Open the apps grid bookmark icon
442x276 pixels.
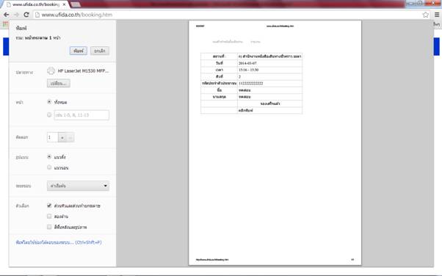pos(5,24)
